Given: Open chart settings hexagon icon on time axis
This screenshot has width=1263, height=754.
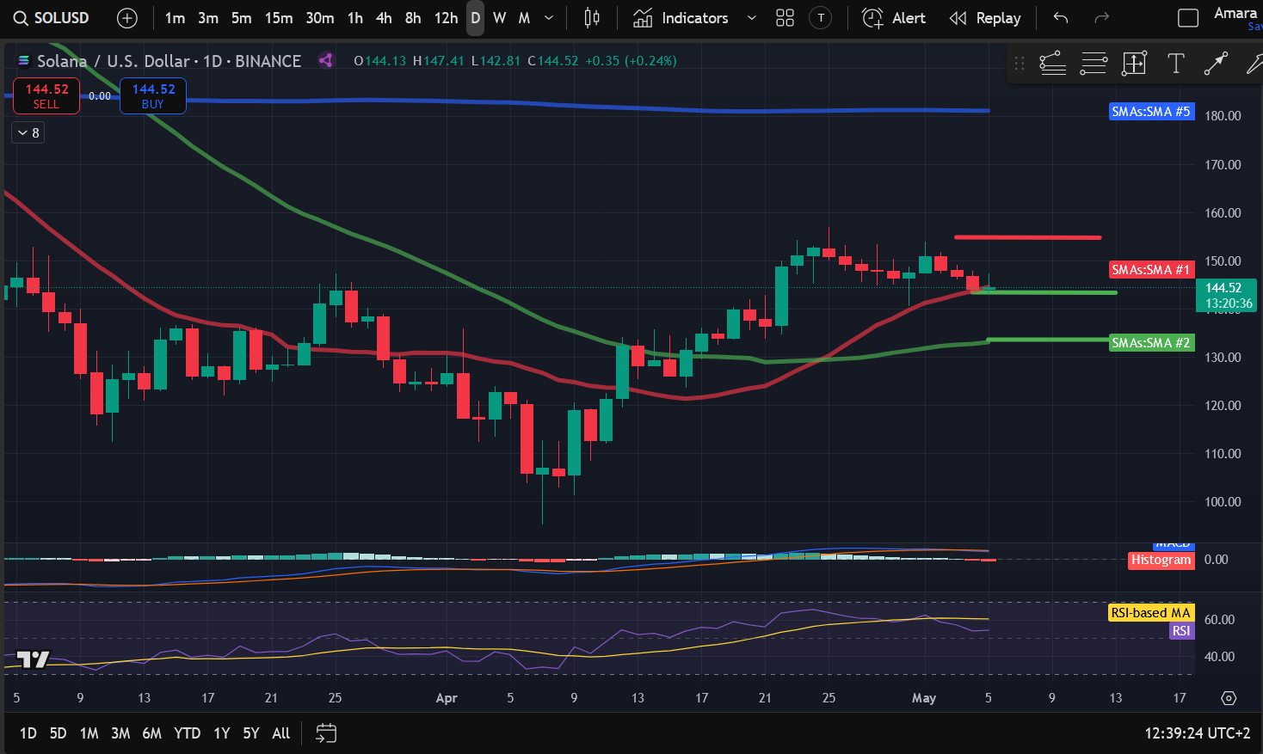Looking at the screenshot, I should [x=1229, y=698].
